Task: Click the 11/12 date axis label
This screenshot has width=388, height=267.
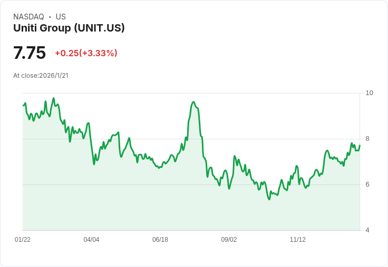Action: point(298,239)
